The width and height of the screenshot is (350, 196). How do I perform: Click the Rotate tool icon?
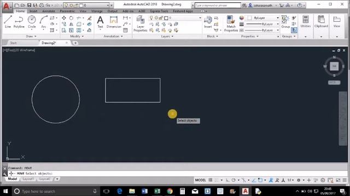pos(71,18)
